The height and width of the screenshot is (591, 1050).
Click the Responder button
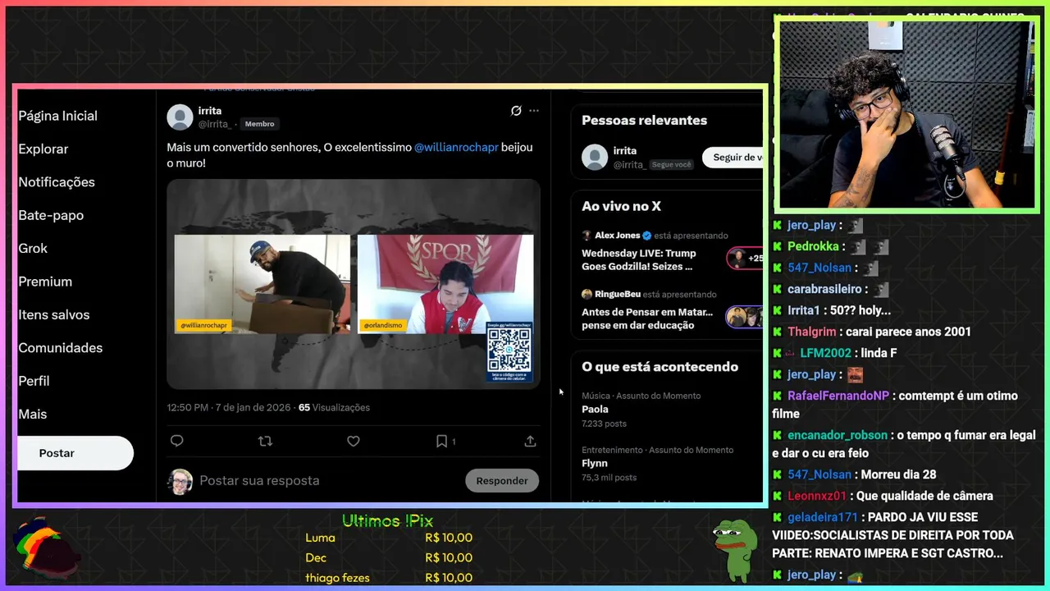point(502,480)
